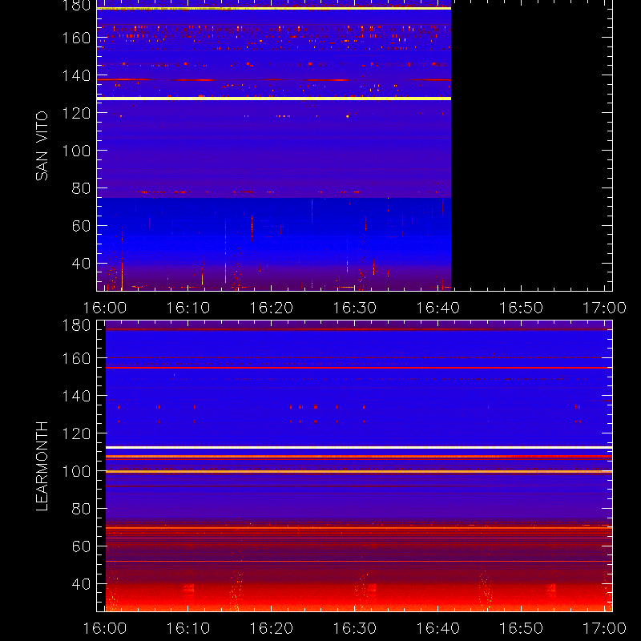This screenshot has width=641, height=641.
Task: Select the 16:30 label under San Vito plot
Action: [355, 308]
